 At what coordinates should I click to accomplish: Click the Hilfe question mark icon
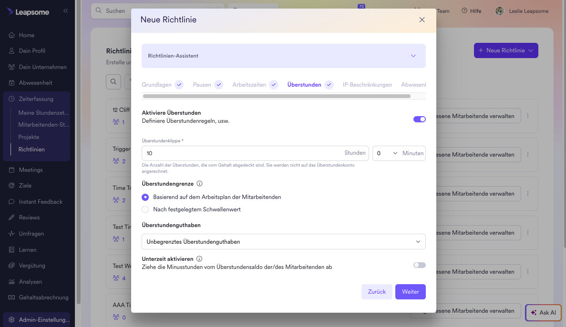(x=464, y=11)
